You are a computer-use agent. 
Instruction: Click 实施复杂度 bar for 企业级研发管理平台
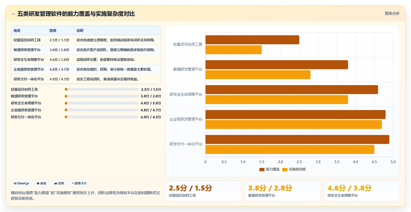coord(294,124)
